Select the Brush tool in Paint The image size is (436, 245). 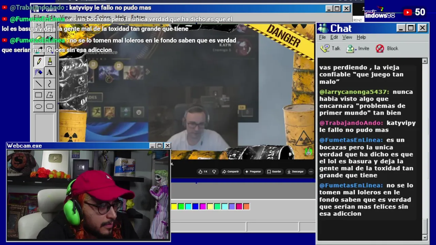coord(50,61)
